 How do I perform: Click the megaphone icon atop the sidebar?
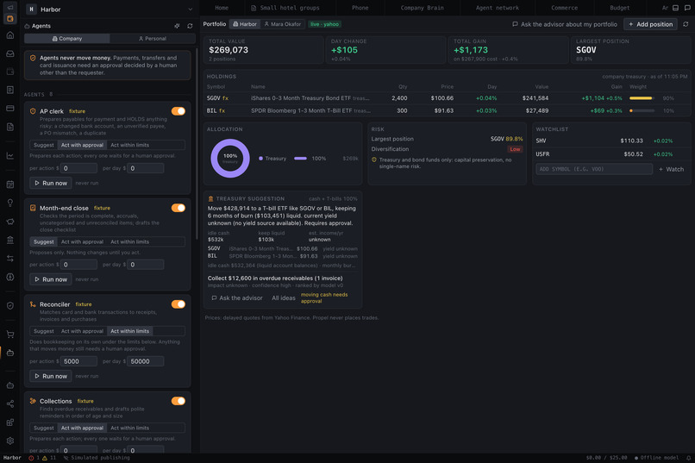tap(10, 8)
